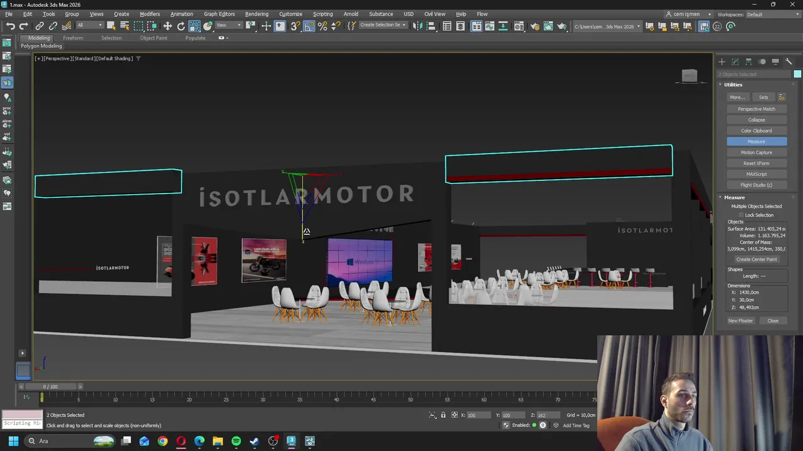Click the New Floater button
803x451 pixels.
740,321
